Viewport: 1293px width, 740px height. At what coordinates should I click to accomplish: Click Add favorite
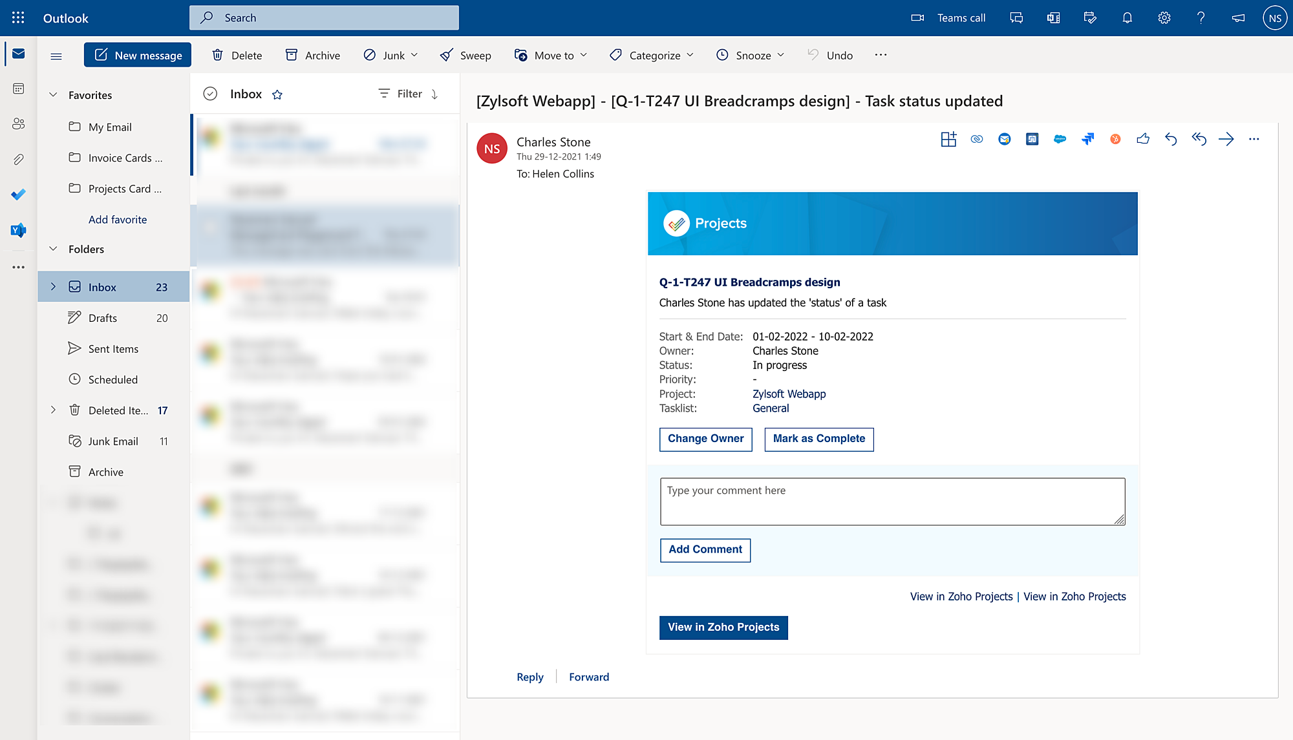pyautogui.click(x=118, y=220)
